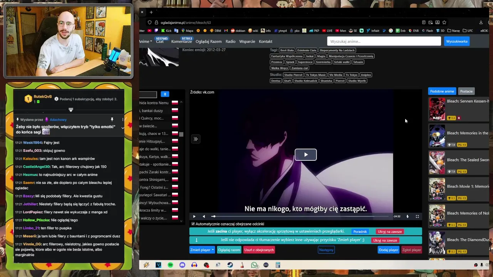493x277 pixels.
Task: Open 'Komentarze' in the site navigation
Action: (181, 42)
